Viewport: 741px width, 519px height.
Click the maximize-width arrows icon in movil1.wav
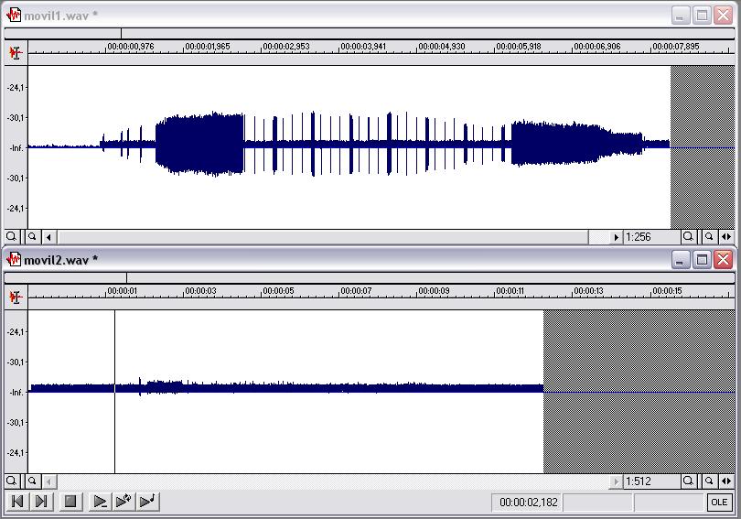726,236
